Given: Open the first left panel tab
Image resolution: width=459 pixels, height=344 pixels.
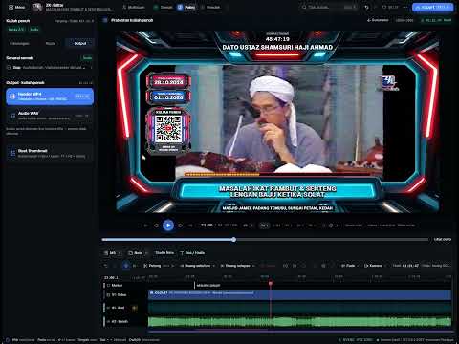Looking at the screenshot, I should click(x=20, y=43).
